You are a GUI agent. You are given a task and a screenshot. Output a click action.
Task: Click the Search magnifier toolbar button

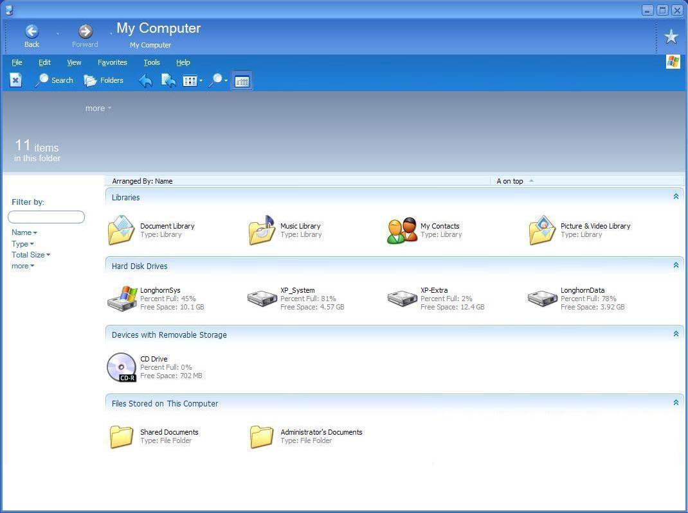point(54,80)
